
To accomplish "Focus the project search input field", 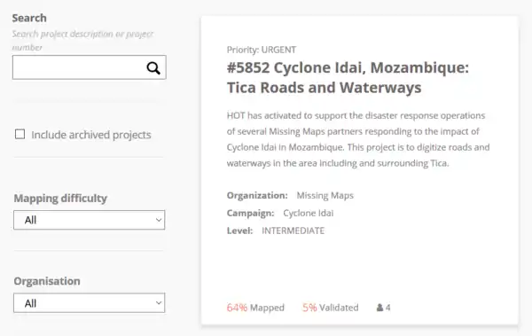I will 79,67.
